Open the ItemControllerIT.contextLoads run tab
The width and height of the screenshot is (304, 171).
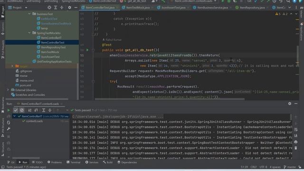pos(40,104)
